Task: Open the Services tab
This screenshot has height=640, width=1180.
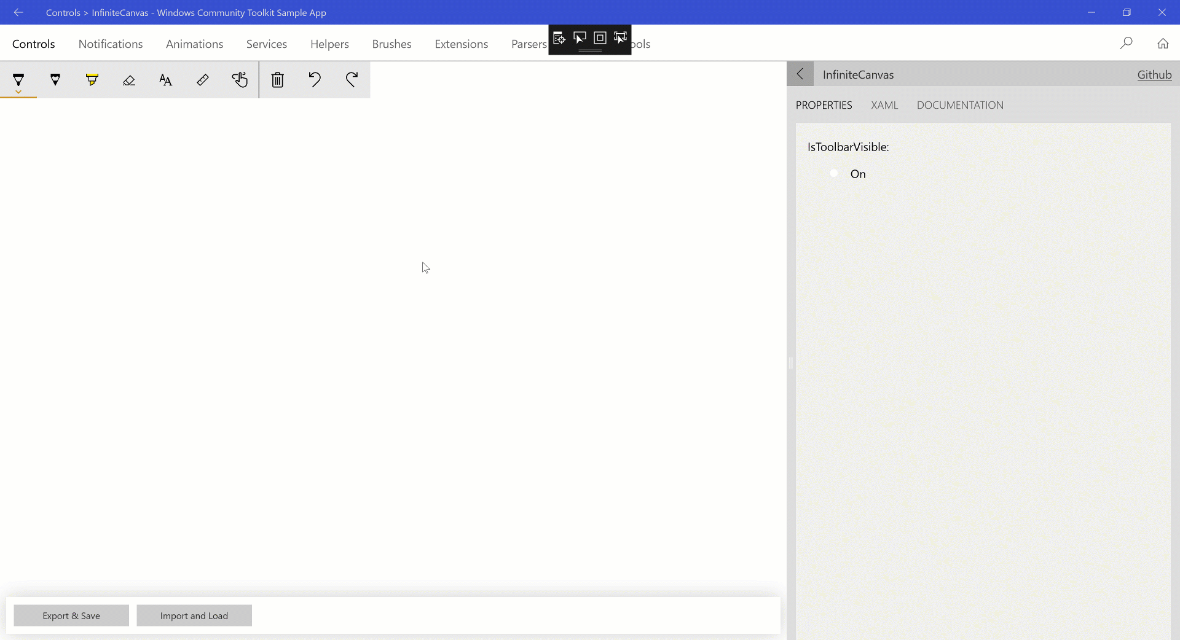Action: 267,44
